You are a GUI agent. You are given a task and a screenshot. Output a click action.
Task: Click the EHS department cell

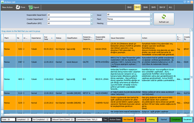pyautogui.click(x=89, y=79)
